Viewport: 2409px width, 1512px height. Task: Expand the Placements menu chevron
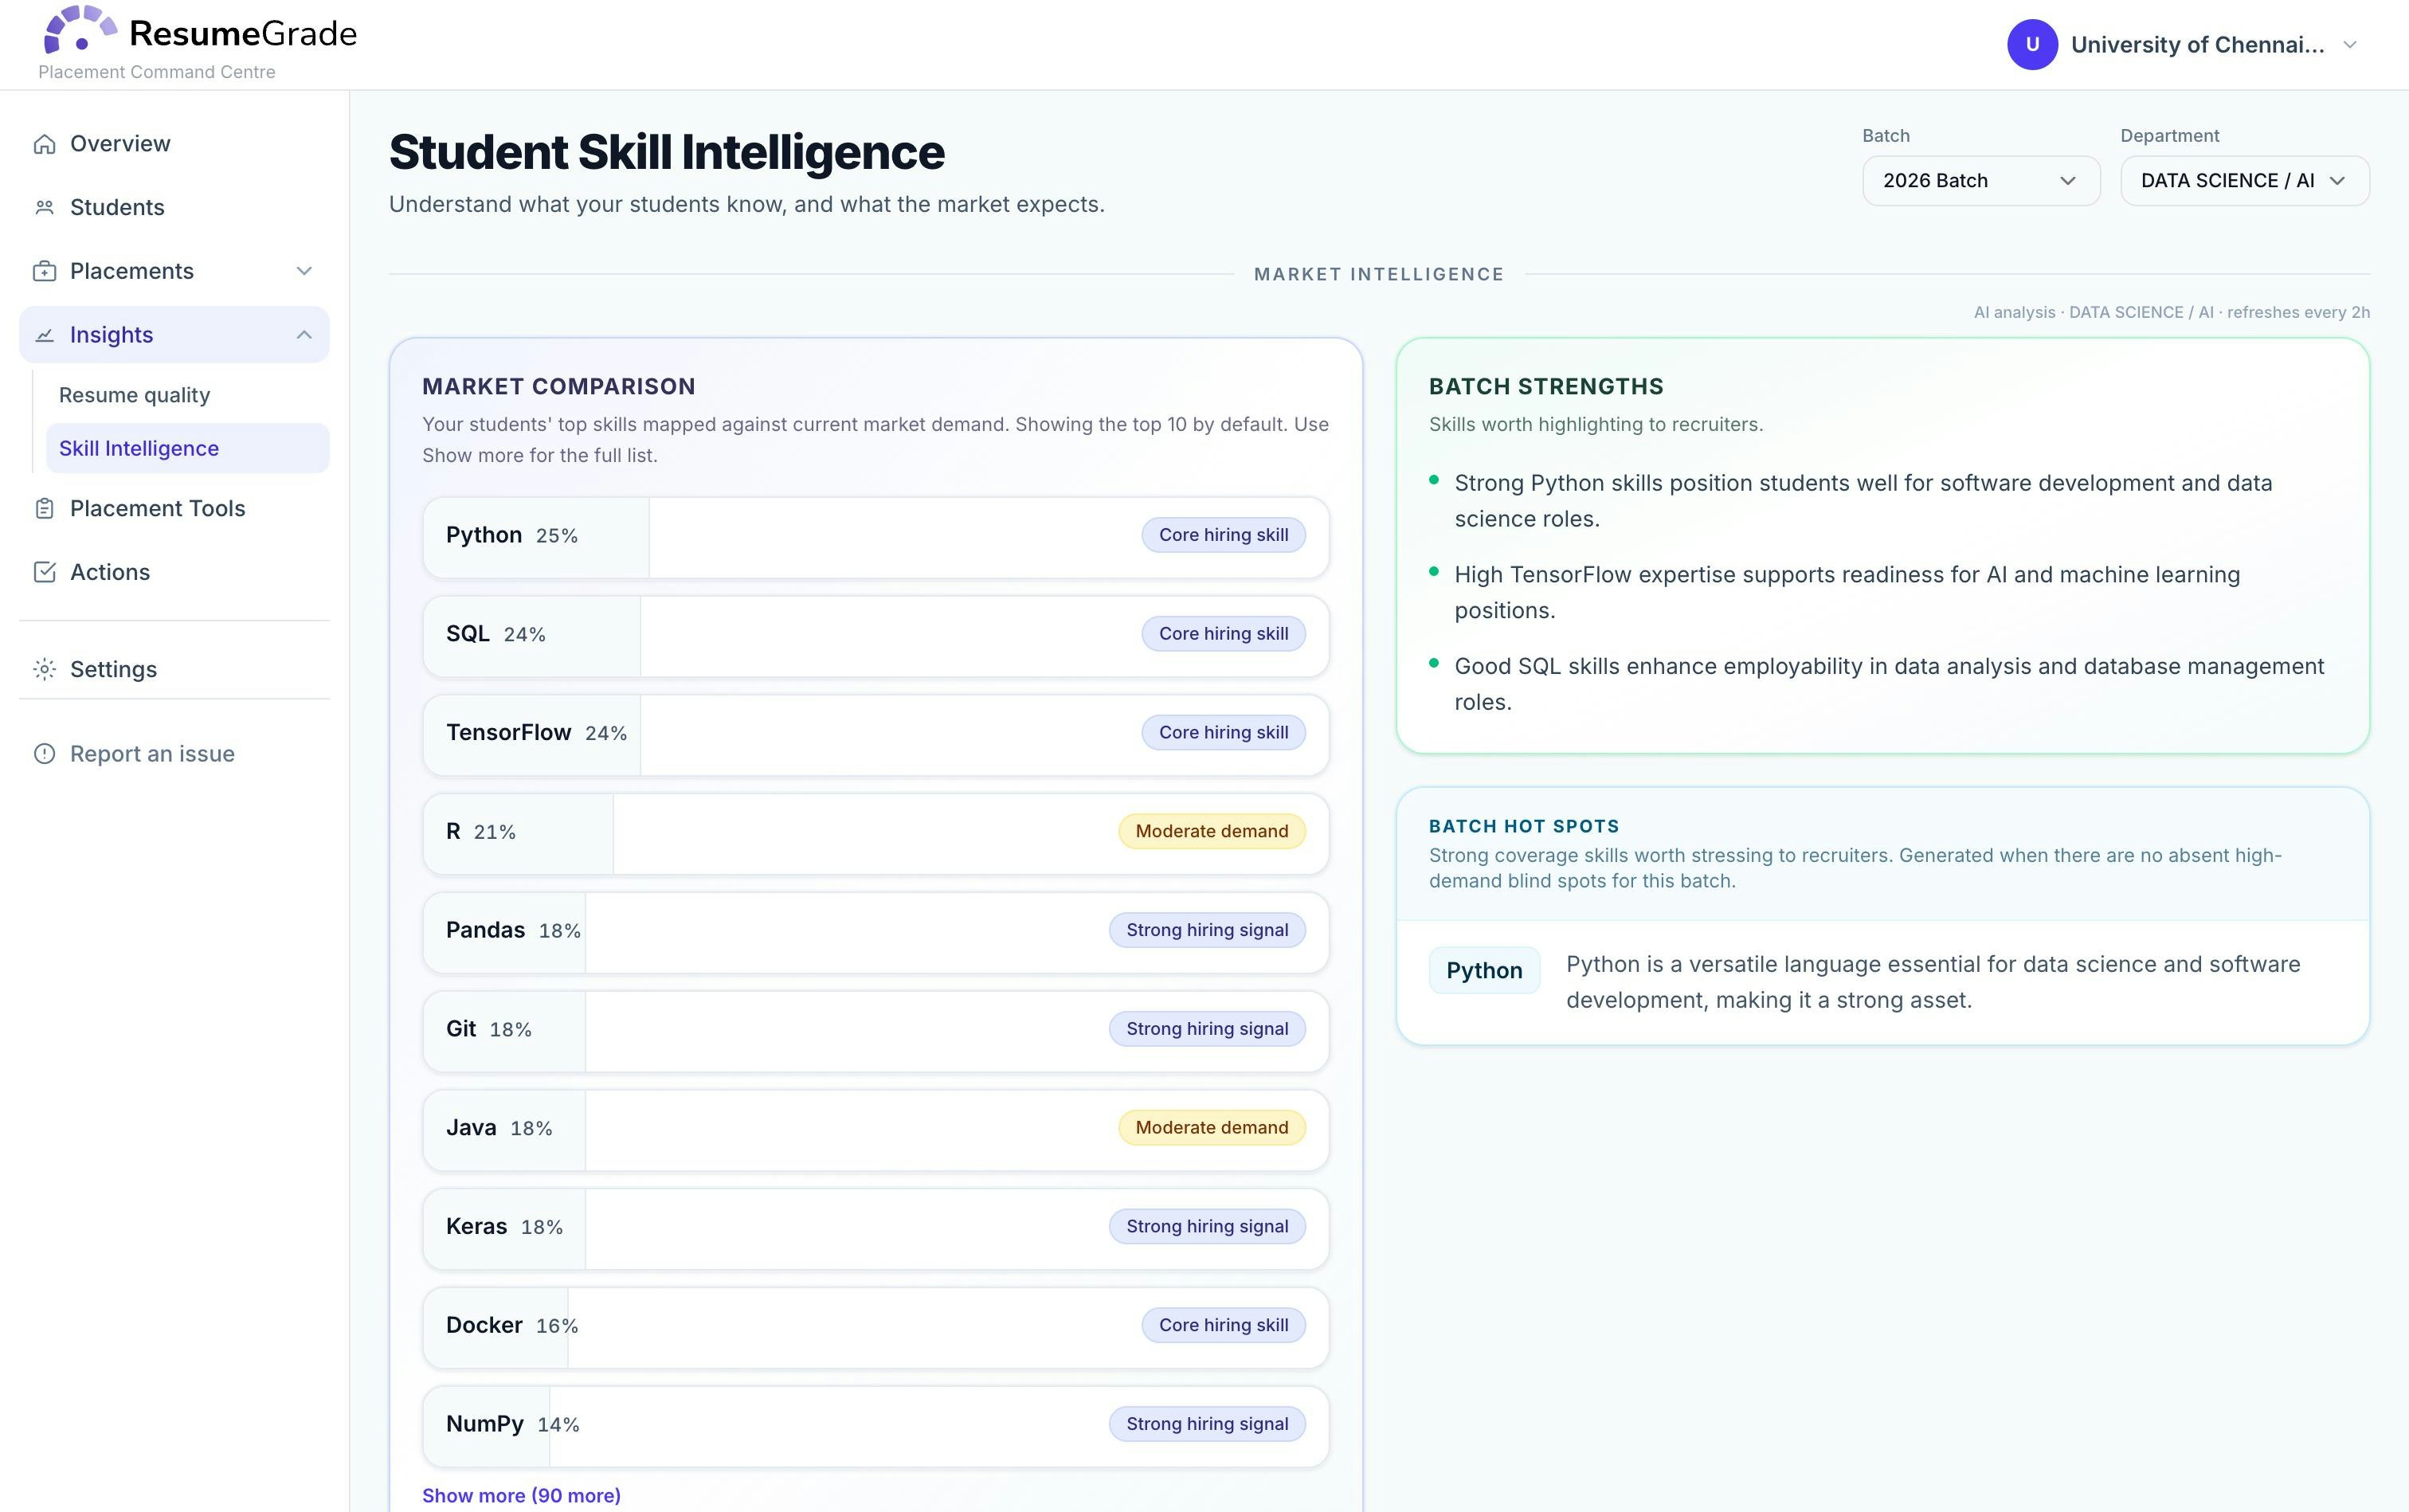pyautogui.click(x=304, y=272)
